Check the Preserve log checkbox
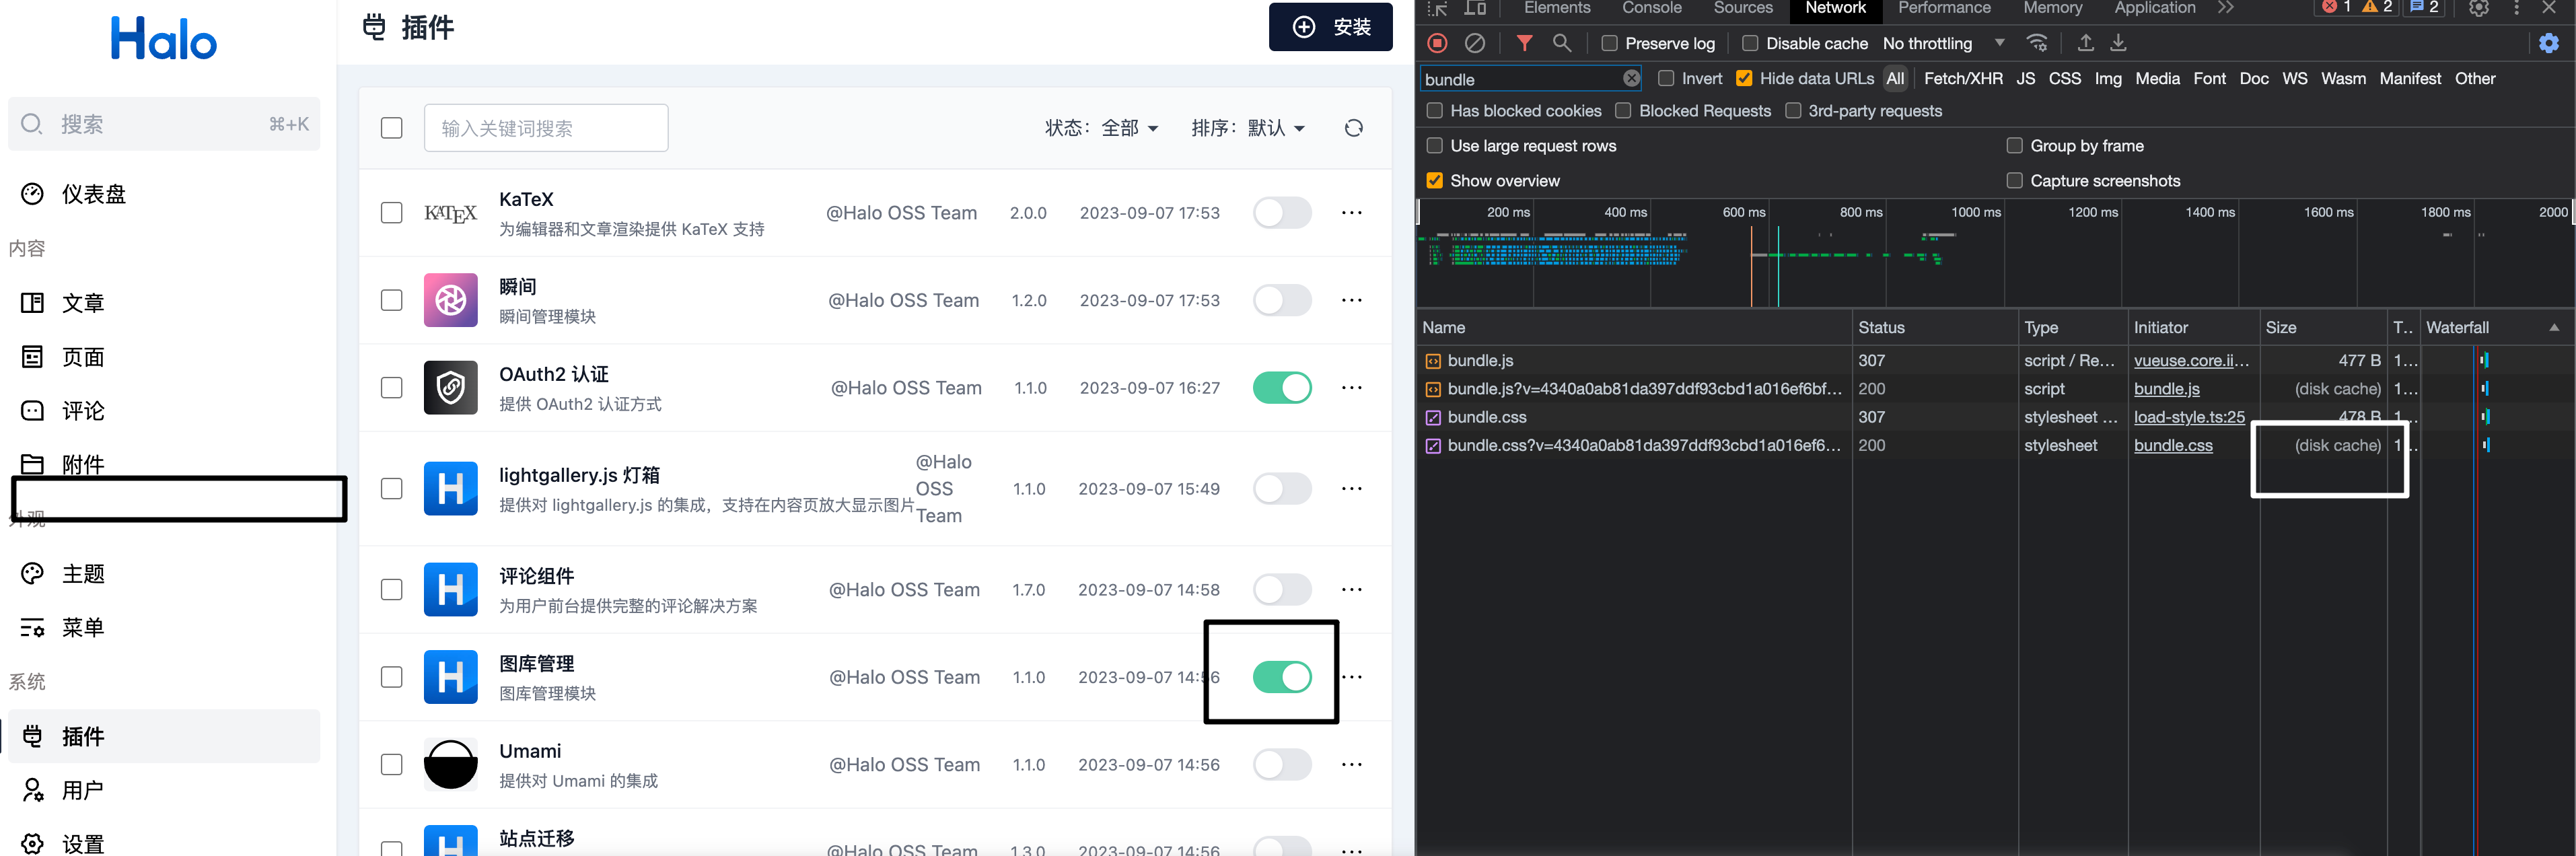 click(x=1609, y=43)
